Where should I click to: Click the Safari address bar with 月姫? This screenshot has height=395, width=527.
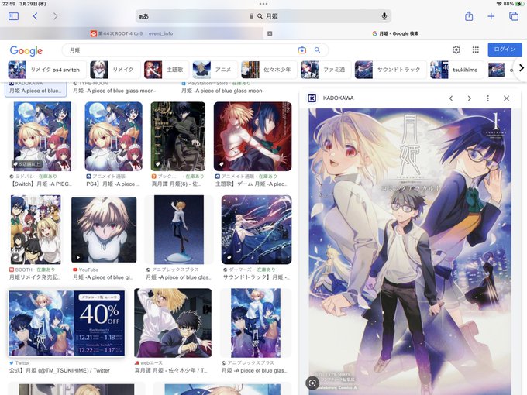[263, 16]
